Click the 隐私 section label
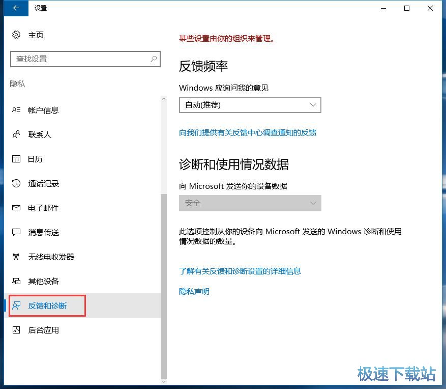 tap(17, 84)
